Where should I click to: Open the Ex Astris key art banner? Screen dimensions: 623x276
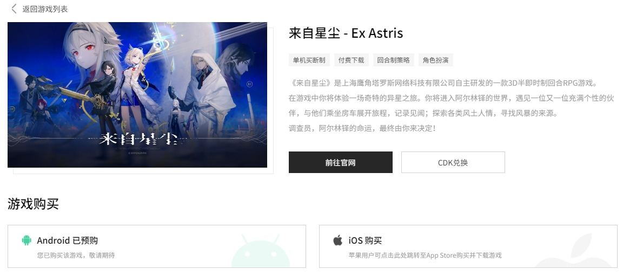point(137,95)
